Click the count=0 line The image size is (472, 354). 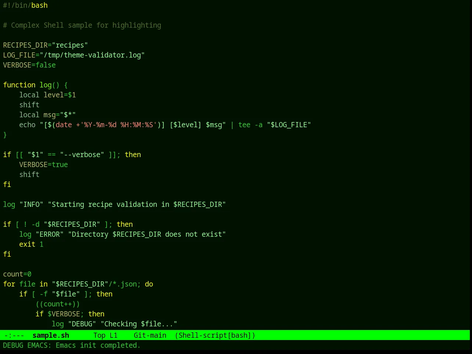coord(17,274)
